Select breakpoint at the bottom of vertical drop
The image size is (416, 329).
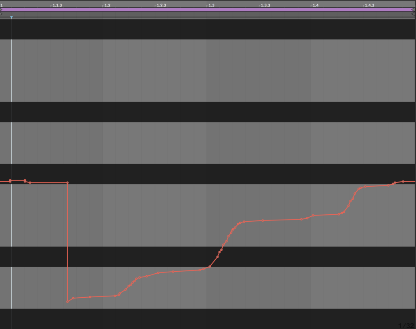coord(67,302)
